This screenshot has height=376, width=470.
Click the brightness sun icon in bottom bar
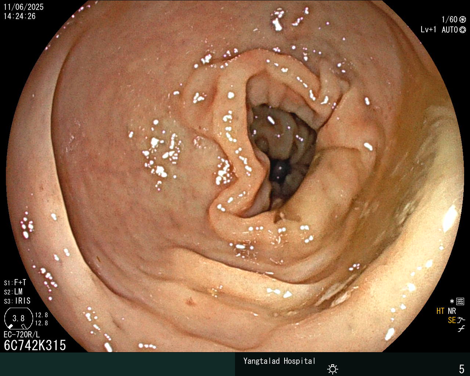coord(333,369)
